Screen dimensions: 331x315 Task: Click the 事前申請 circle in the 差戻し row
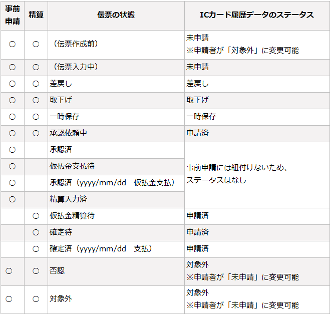click(x=12, y=84)
